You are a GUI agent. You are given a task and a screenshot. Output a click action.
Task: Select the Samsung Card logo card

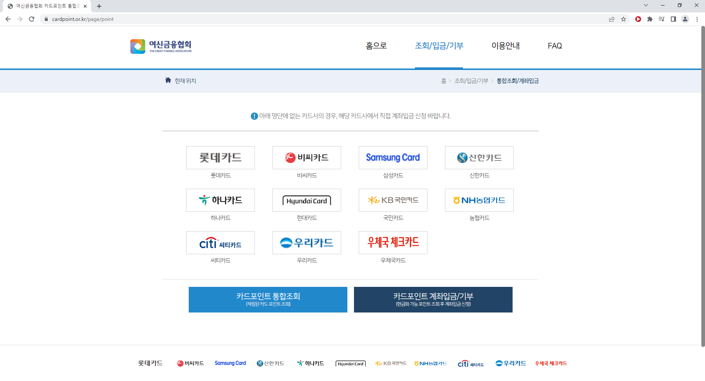point(393,158)
